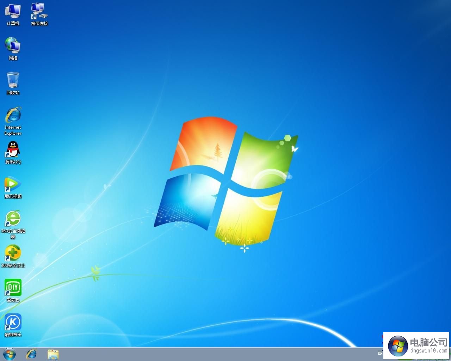Select the 网络 (Network) desktop icon

pos(13,46)
